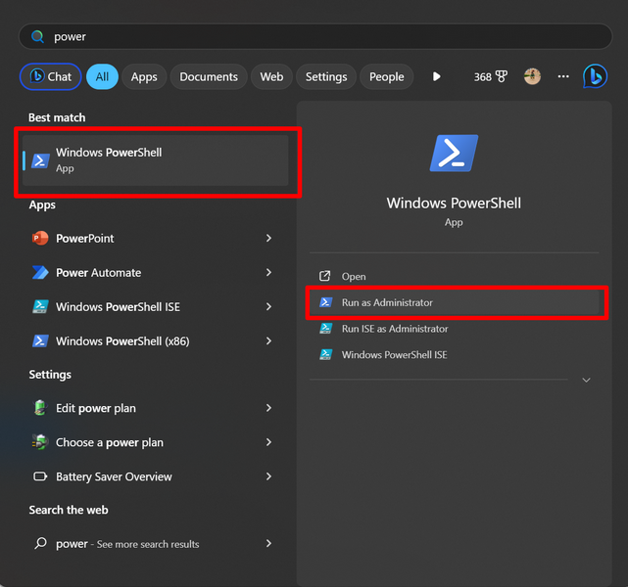
Task: Click the rewards trophy points icon
Action: pyautogui.click(x=502, y=76)
